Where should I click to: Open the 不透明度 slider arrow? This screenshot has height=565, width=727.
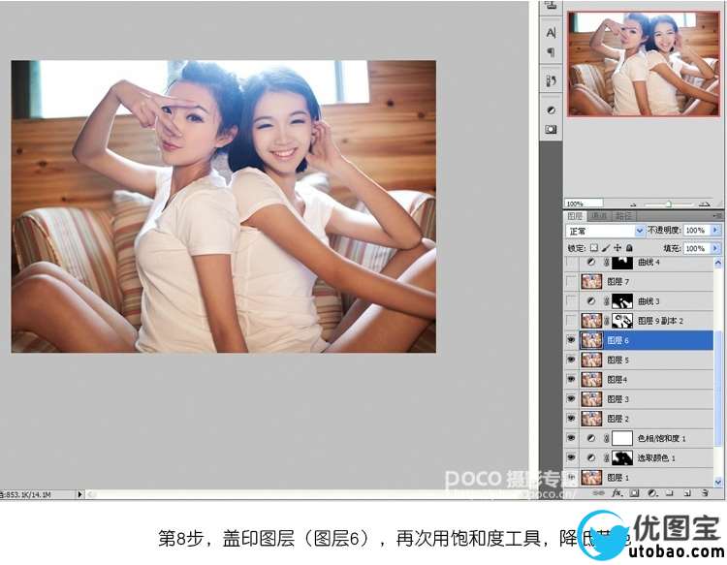click(x=715, y=230)
